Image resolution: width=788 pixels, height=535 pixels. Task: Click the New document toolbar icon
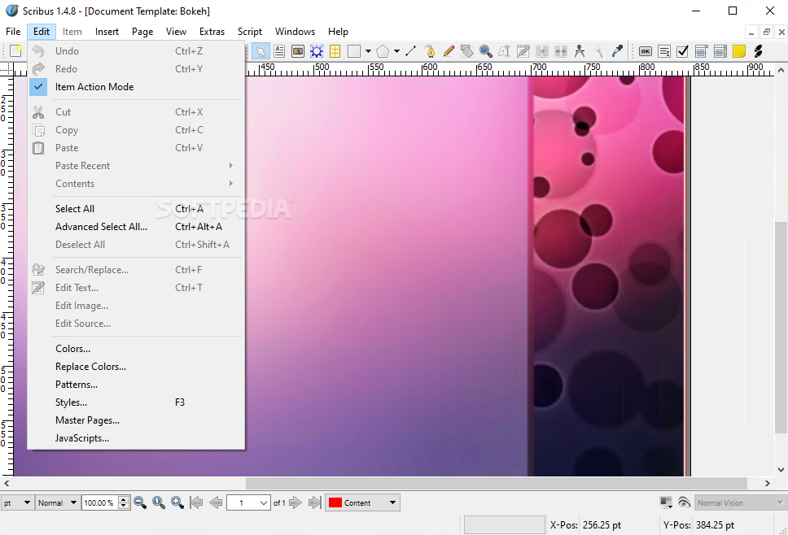pyautogui.click(x=16, y=51)
